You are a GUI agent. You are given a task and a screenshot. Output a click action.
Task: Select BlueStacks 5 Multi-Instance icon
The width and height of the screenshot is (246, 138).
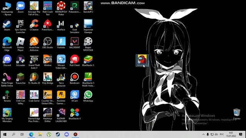(x=88, y=80)
